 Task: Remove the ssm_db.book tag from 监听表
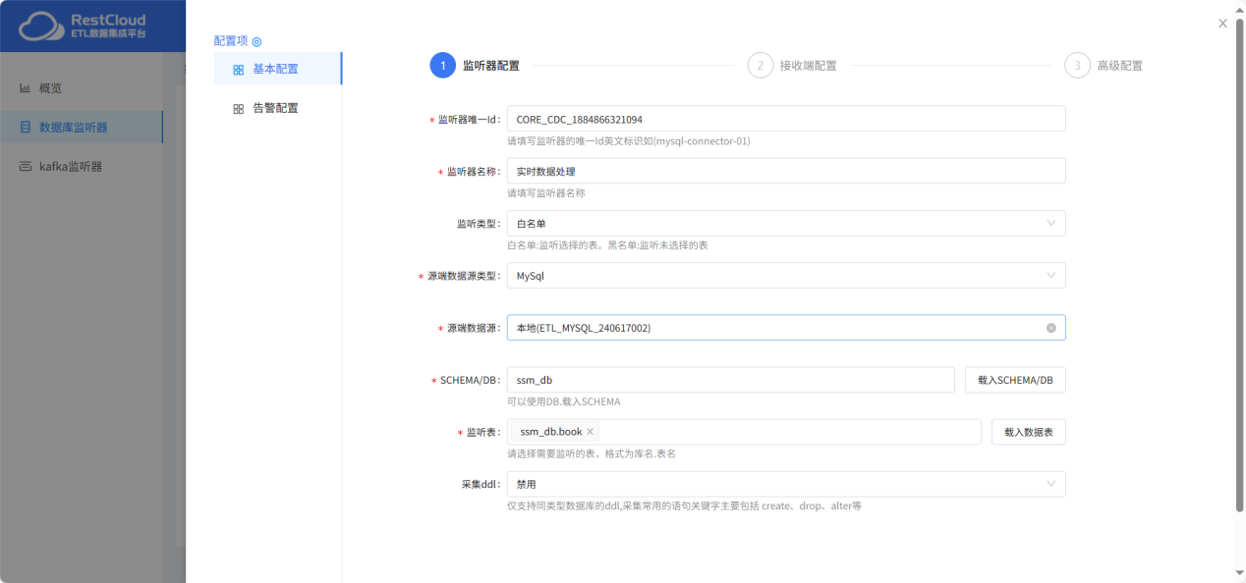coord(588,431)
